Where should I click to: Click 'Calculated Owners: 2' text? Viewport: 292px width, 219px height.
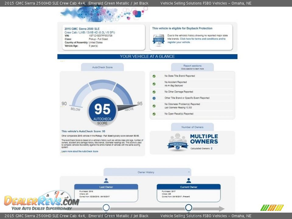point(201,148)
